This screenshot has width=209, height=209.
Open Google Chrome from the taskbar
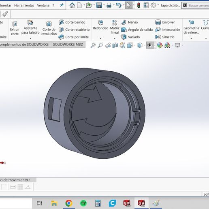tap(69, 203)
